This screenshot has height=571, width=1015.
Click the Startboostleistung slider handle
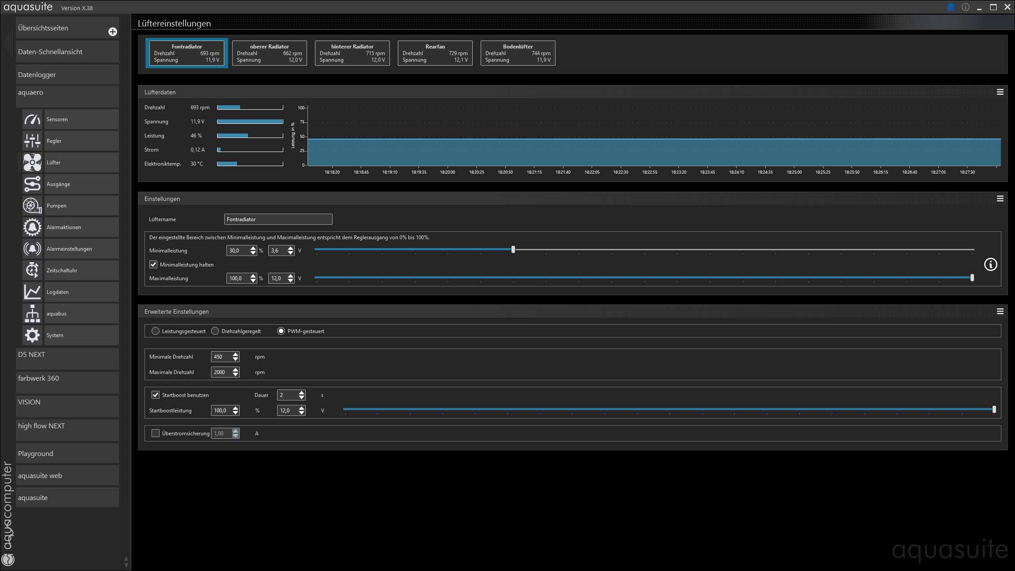[994, 409]
